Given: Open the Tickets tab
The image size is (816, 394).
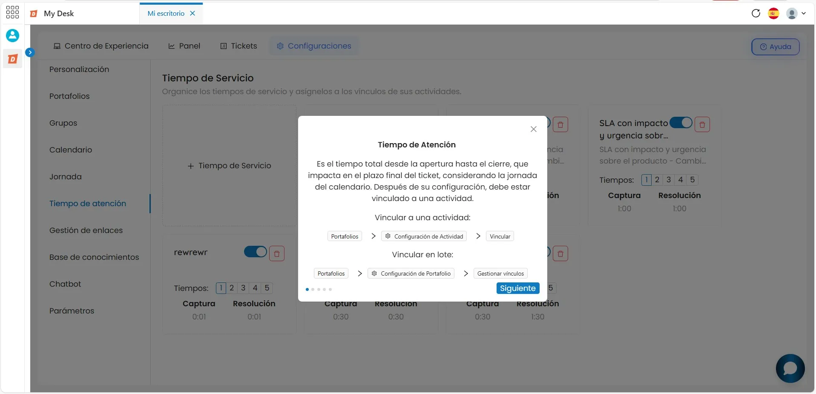Looking at the screenshot, I should (x=238, y=46).
